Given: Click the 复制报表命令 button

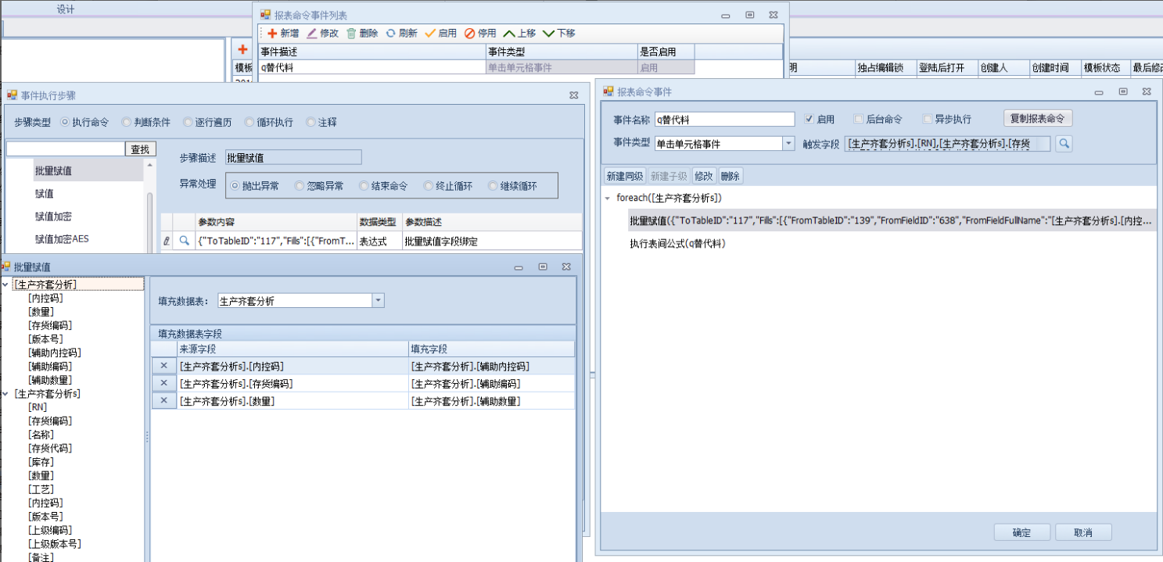Looking at the screenshot, I should point(1038,119).
